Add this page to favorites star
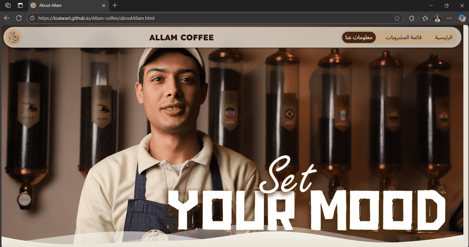Image resolution: width=469 pixels, height=247 pixels. click(397, 18)
